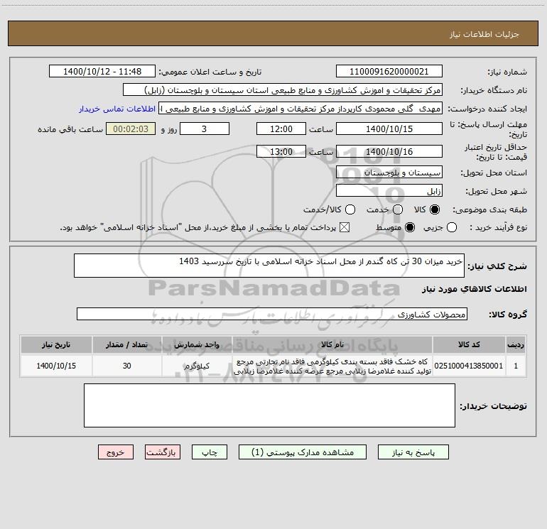Viewport: 547px width, 529px height.
Task: Click the پاسخ به نیاز button
Action: pos(413,452)
